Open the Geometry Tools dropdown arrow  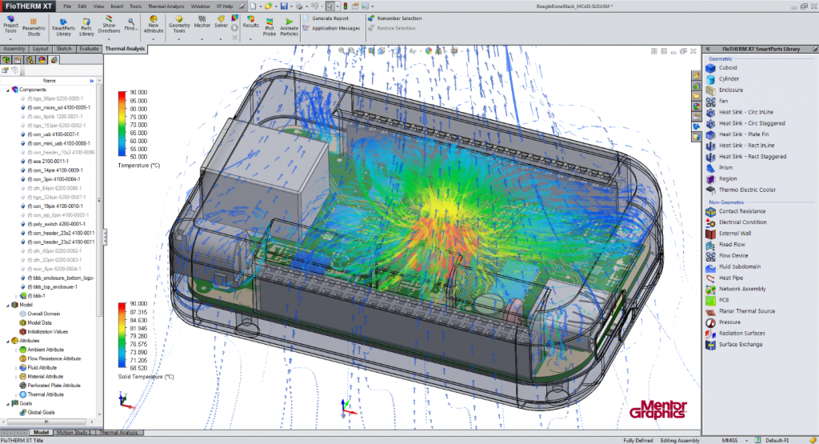click(x=179, y=39)
